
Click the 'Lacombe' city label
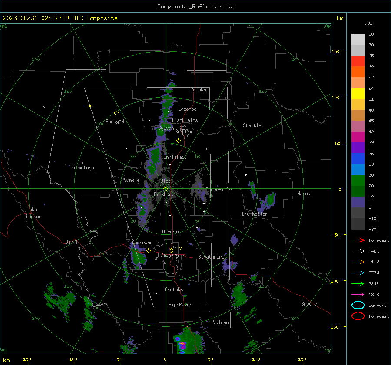tap(187, 109)
